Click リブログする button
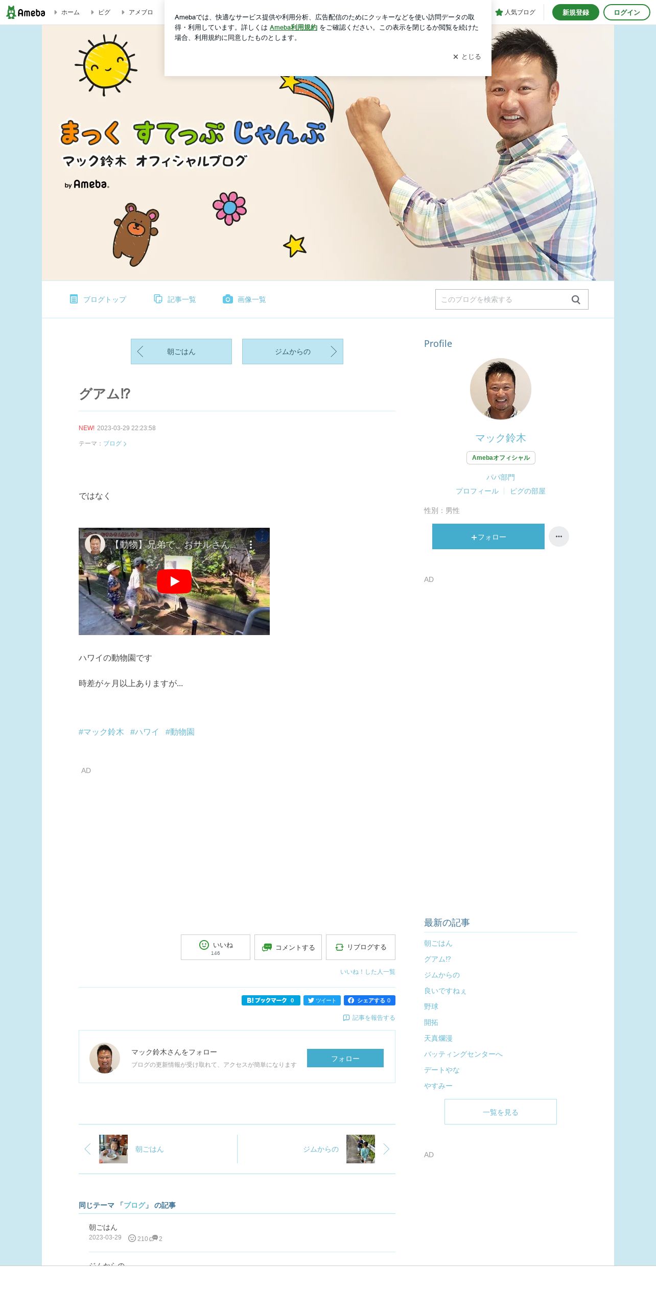 coord(361,947)
